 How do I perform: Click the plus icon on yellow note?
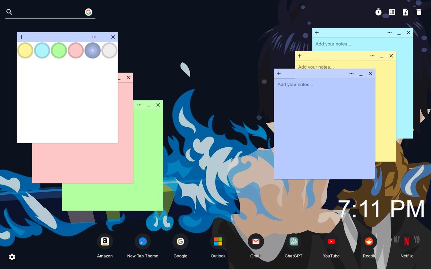tap(300, 56)
